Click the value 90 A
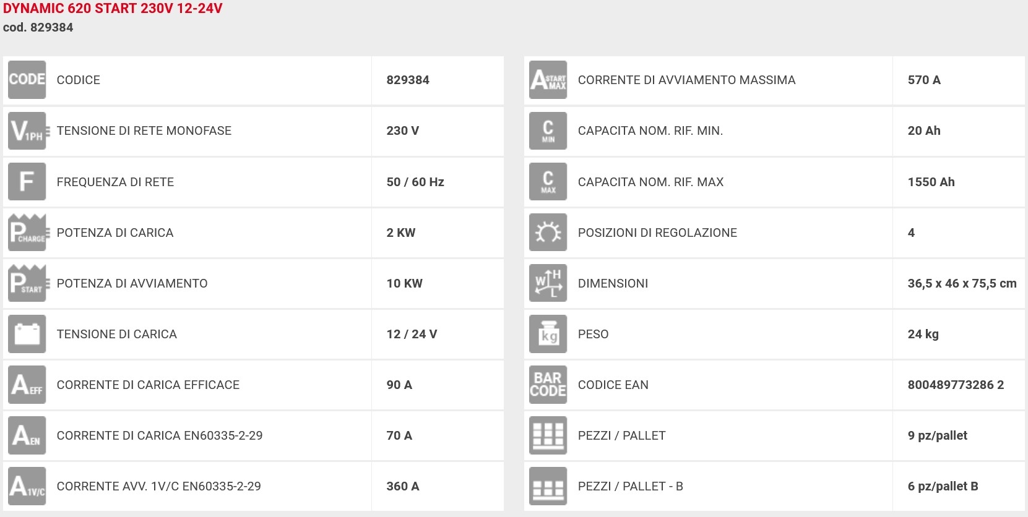1028x517 pixels. coord(399,385)
